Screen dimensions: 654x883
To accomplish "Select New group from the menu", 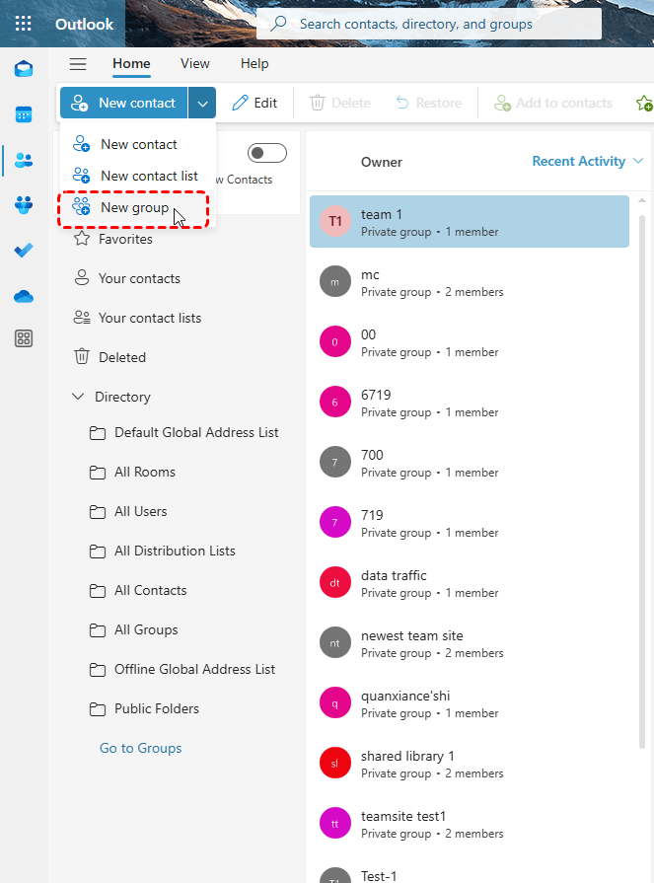I will pos(134,208).
